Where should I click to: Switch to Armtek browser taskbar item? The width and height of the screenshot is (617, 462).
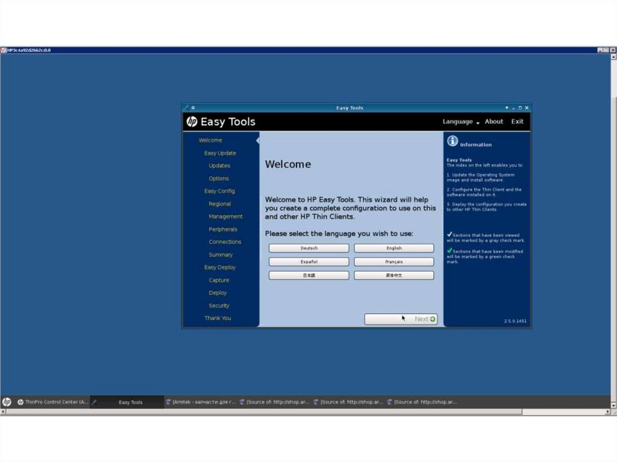pos(201,402)
